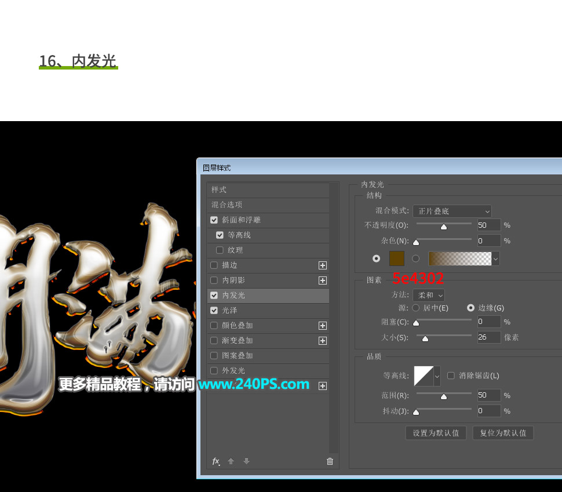Click the plus icon next to 描边
The width and height of the screenshot is (562, 492).
tap(323, 265)
